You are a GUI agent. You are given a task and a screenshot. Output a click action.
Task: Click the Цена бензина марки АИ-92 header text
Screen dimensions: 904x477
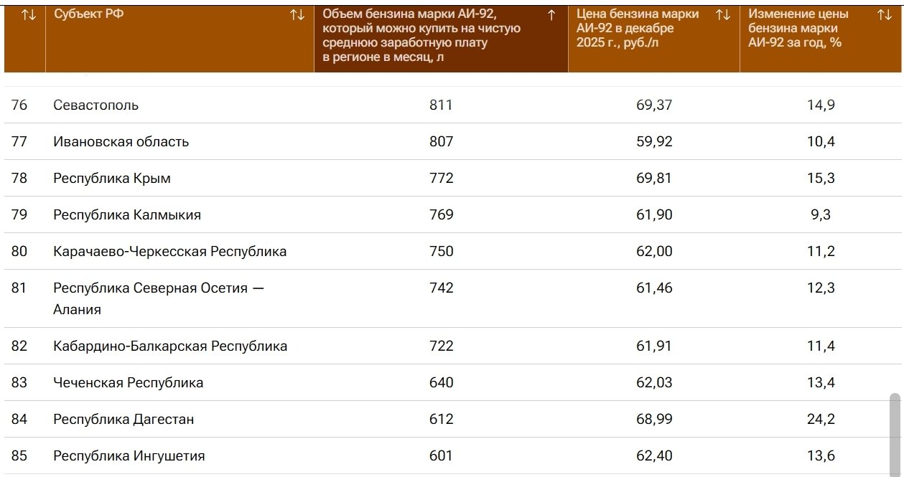tap(638, 29)
